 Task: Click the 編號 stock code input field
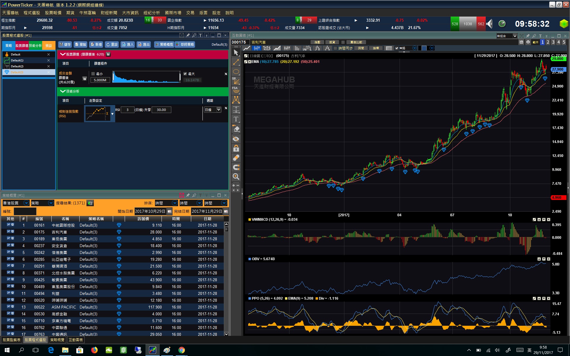(x=25, y=211)
